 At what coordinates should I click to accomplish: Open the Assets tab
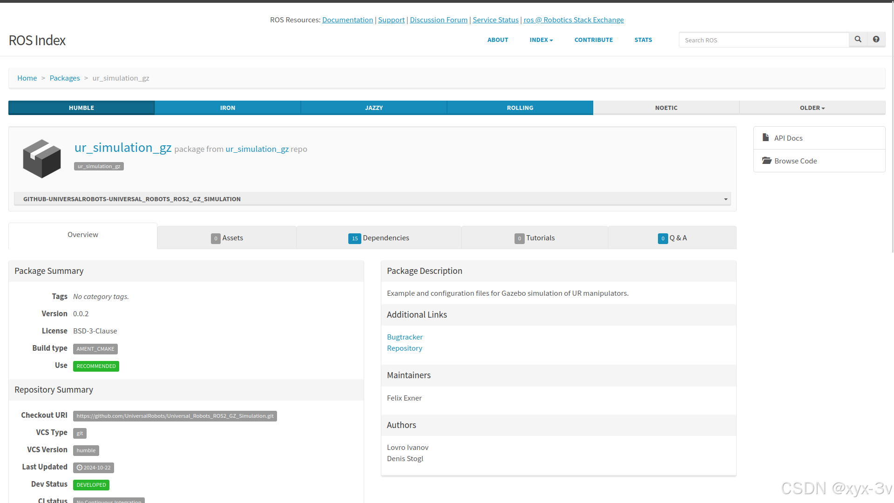[x=227, y=238]
